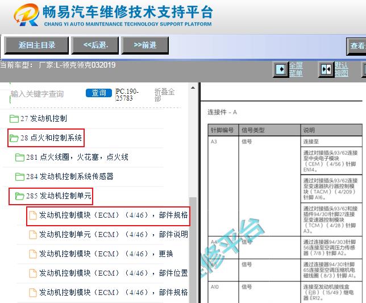This screenshot has height=303, width=366.
Task: Click the 连接至 cell
Action: 331,142
